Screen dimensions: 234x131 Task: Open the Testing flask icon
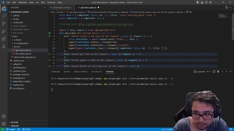4,47
